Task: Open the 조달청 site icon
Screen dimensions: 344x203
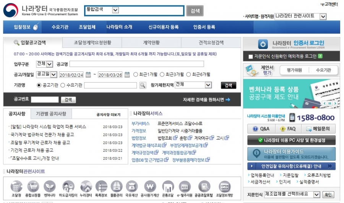Action: click(16, 187)
